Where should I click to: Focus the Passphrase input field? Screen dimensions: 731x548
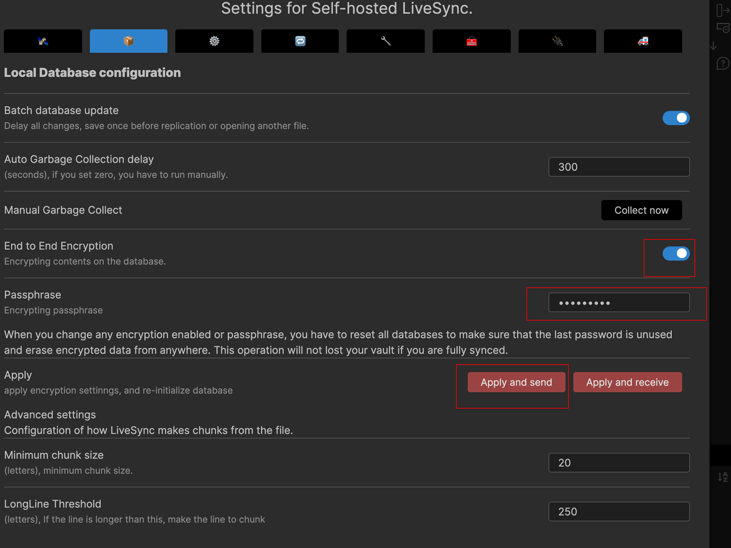pos(619,302)
